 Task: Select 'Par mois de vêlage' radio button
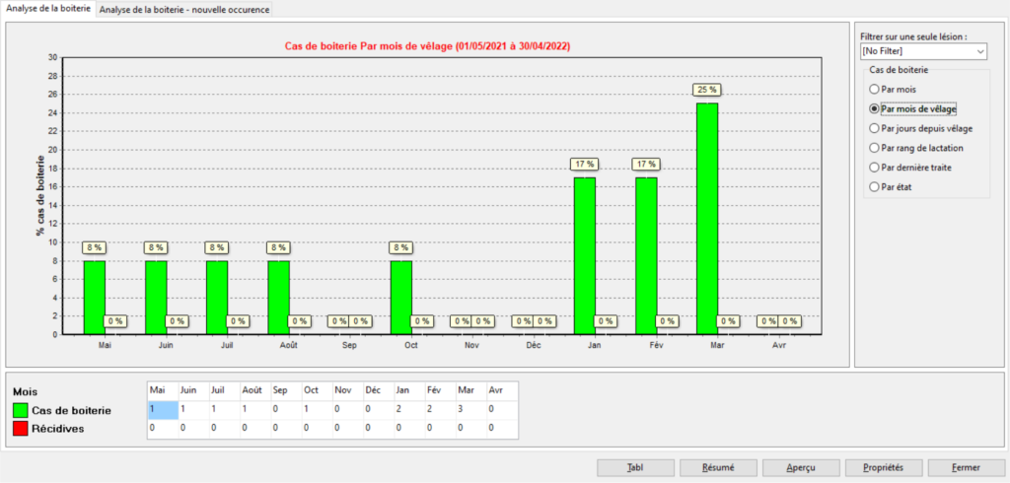[x=874, y=108]
